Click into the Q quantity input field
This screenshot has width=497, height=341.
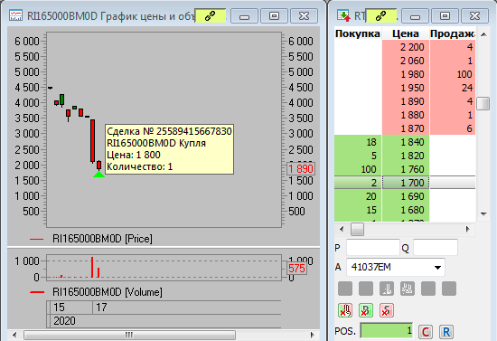click(436, 248)
